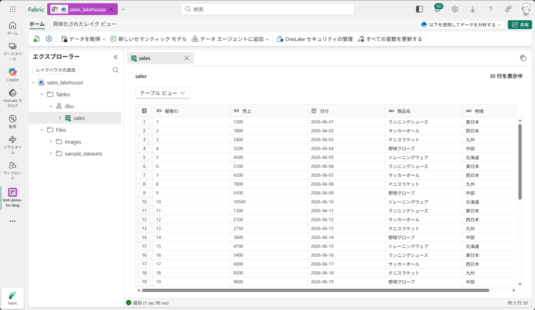The image size is (535, 310).
Task: Click レイクハウスの追加 button
Action: [x=56, y=70]
